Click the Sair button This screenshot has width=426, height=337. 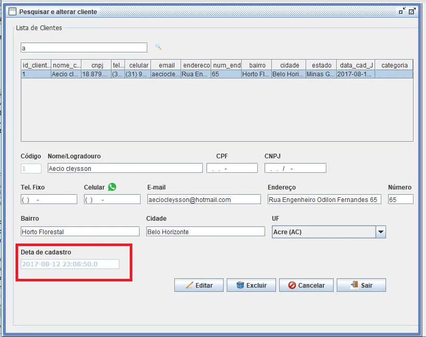pos(361,285)
